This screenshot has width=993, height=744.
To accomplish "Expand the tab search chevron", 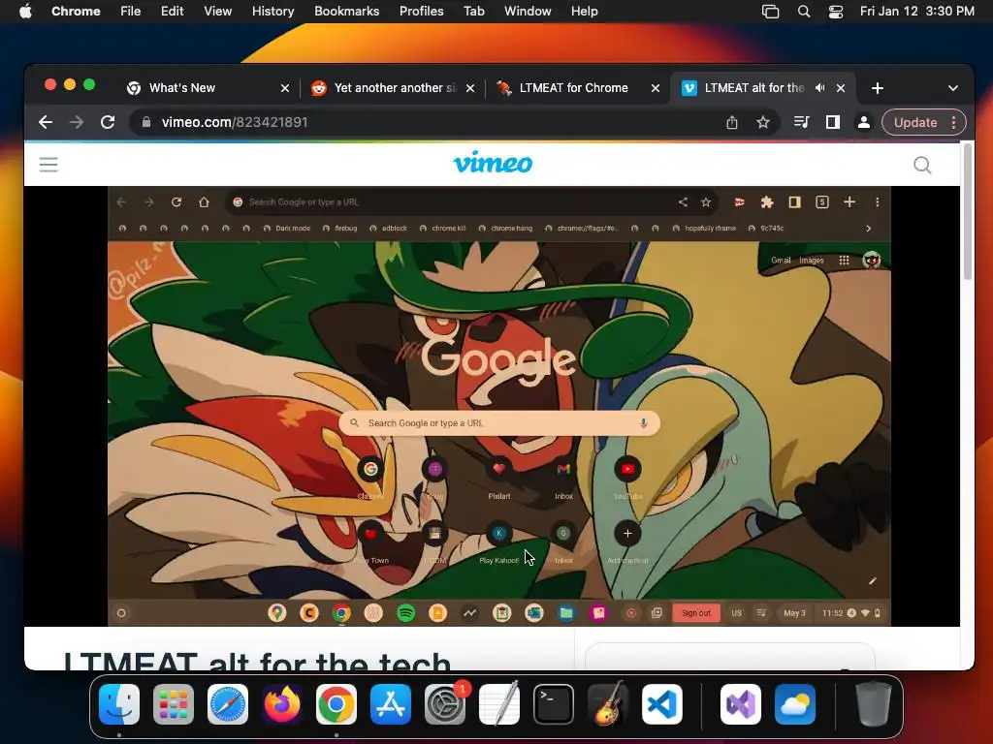I will click(x=953, y=88).
